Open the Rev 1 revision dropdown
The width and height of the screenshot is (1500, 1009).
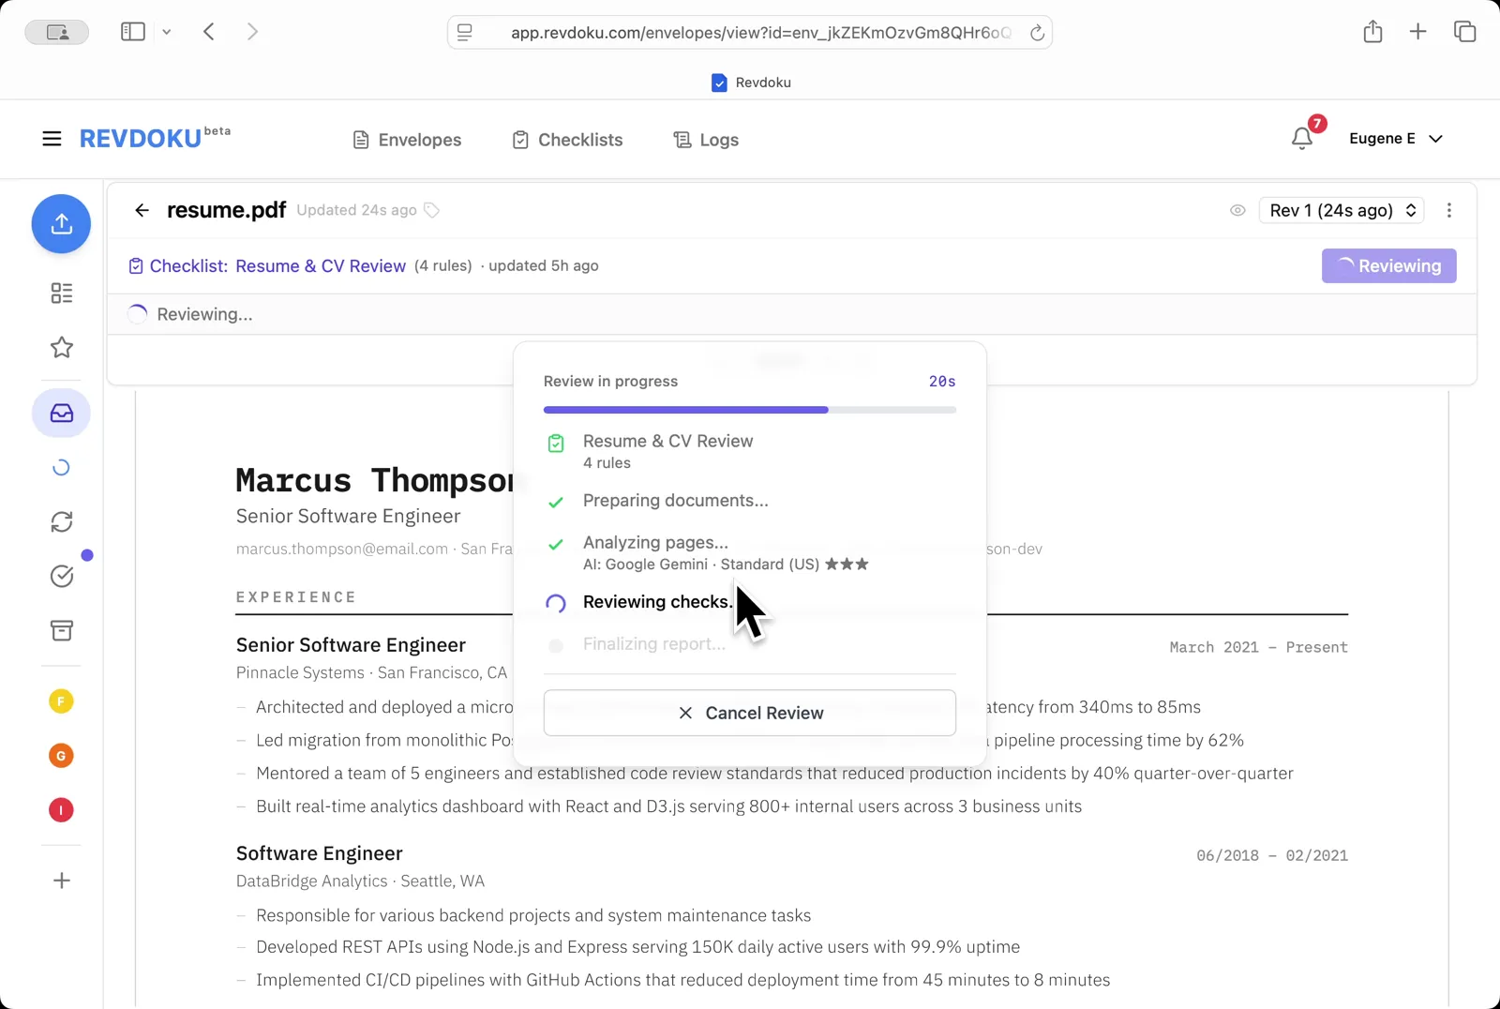click(x=1341, y=210)
